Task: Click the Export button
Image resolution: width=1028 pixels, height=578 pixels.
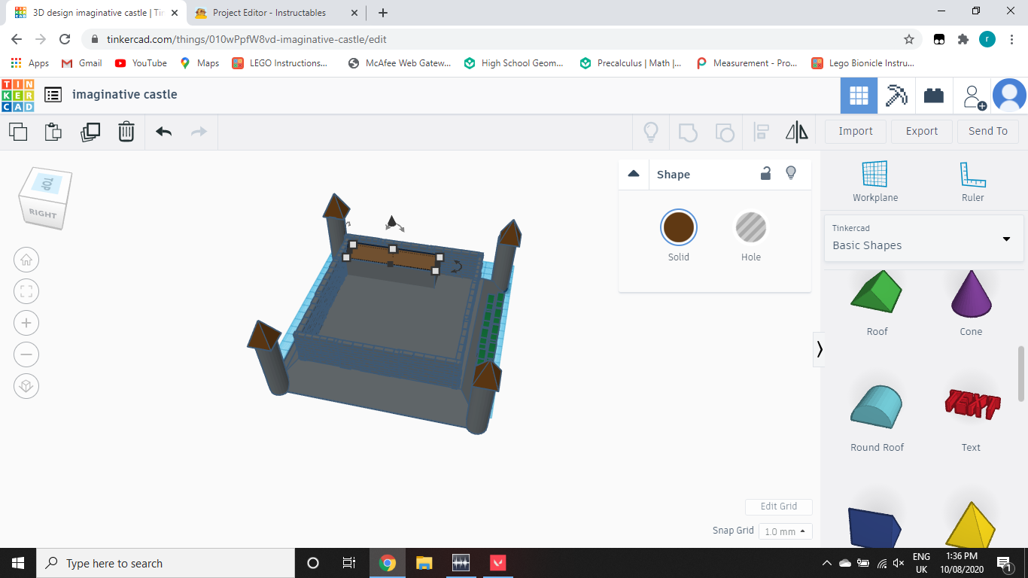Action: point(922,131)
